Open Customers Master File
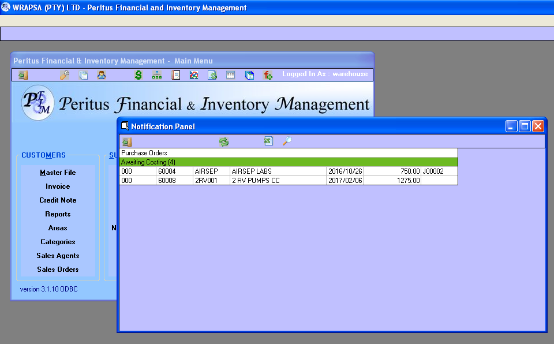Image resolution: width=554 pixels, height=344 pixels. pyautogui.click(x=58, y=173)
